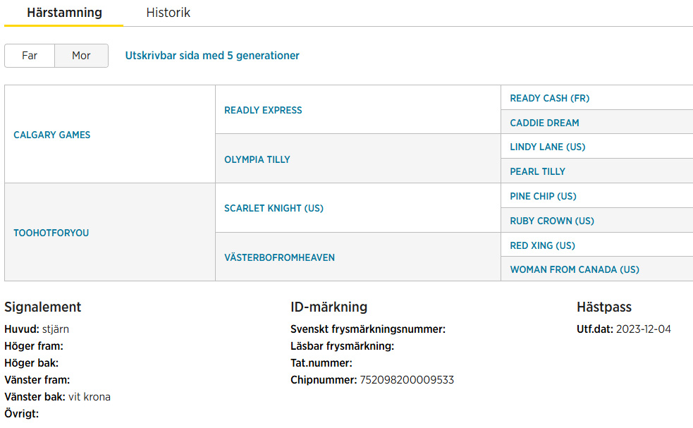The width and height of the screenshot is (693, 428).
Task: Open PEARL TILLY horse page
Action: (x=537, y=171)
